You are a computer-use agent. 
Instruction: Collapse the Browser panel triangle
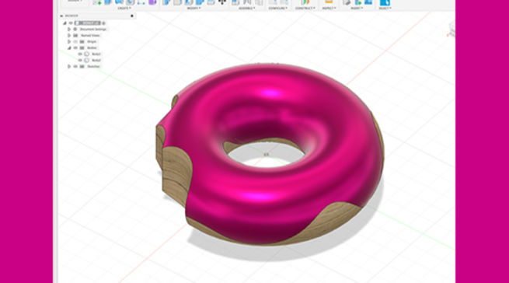61,16
